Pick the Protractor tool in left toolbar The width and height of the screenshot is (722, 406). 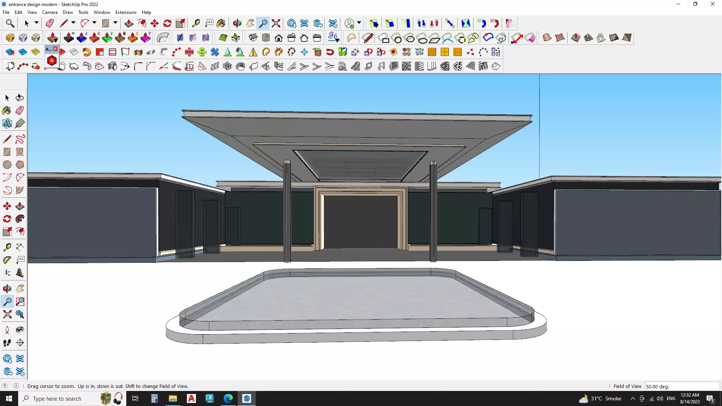(7, 260)
